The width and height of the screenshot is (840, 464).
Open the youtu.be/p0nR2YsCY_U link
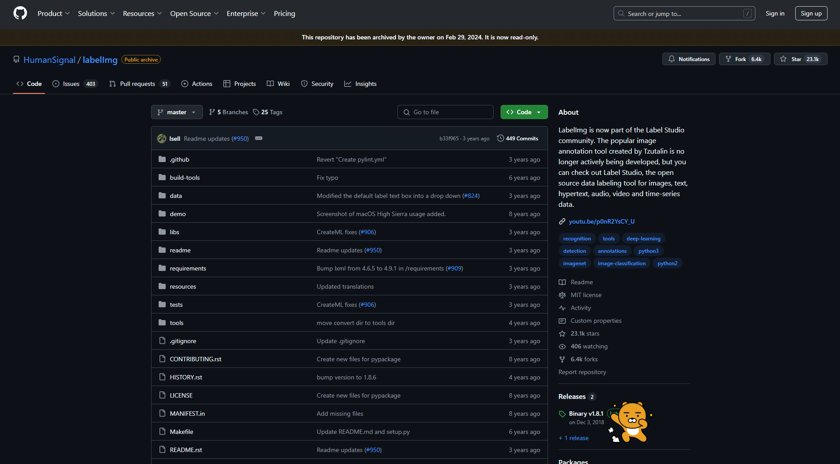tap(602, 221)
